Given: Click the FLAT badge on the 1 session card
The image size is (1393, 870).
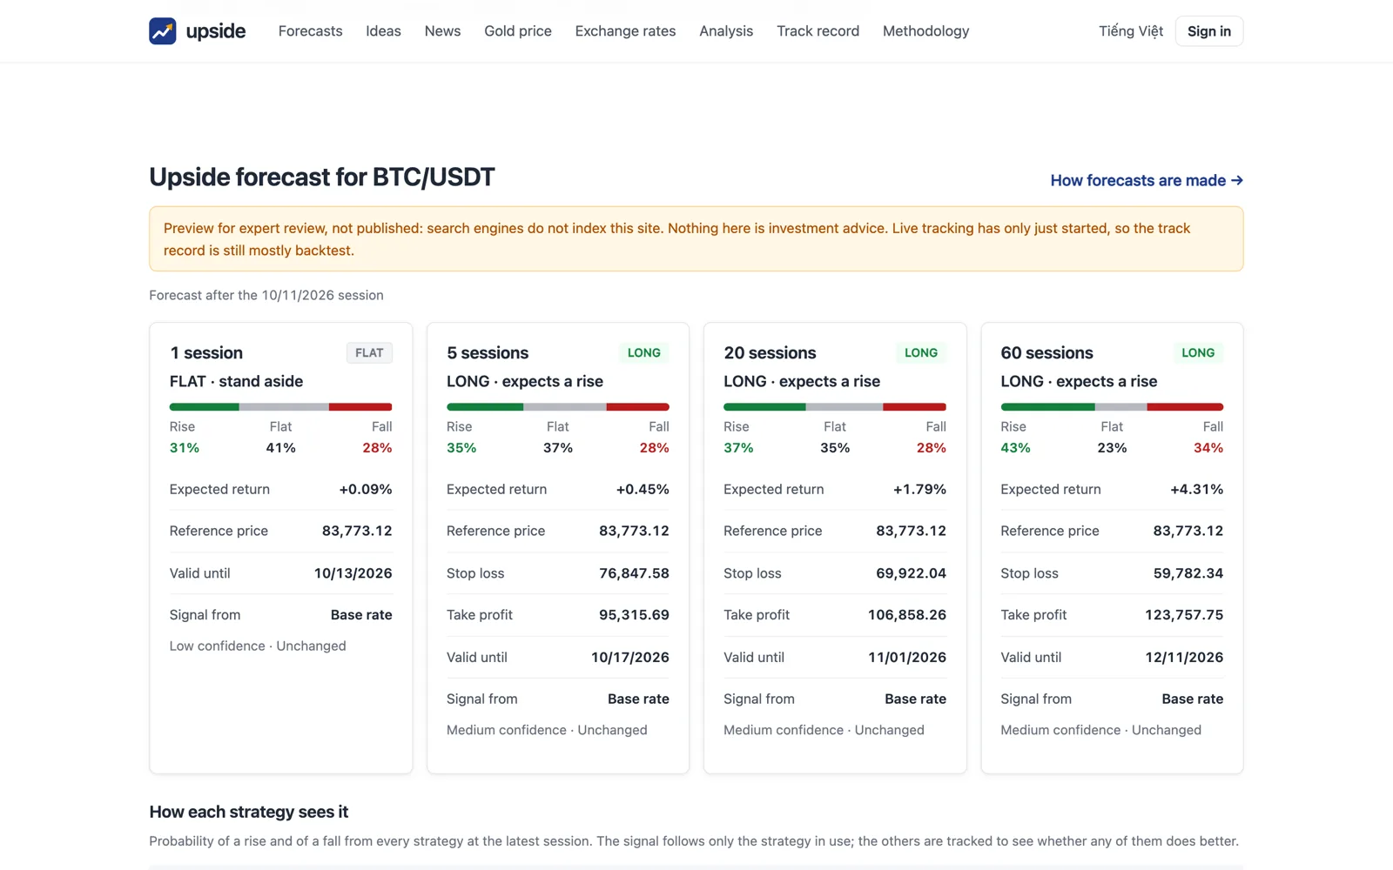Looking at the screenshot, I should pos(369,352).
